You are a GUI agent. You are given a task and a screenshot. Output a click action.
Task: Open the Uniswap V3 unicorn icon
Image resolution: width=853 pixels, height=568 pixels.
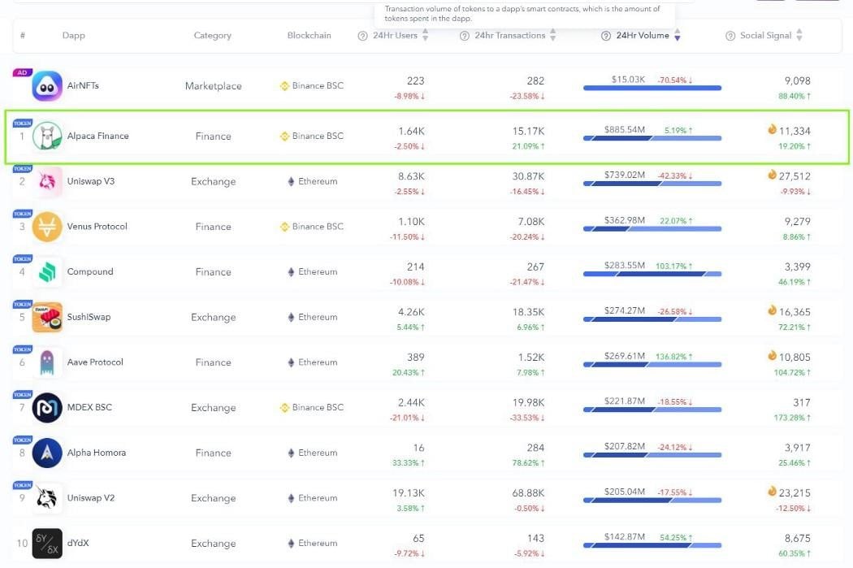click(47, 181)
